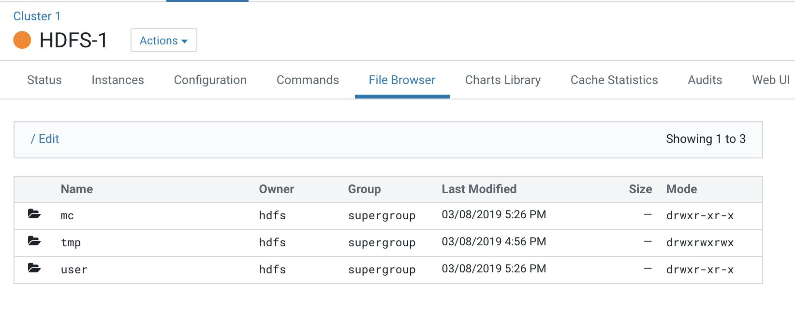
Task: Click the Edit path link
Action: [49, 139]
